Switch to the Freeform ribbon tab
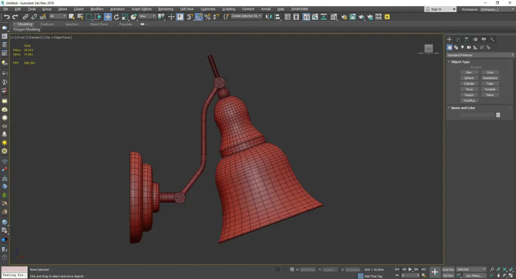 (47, 24)
